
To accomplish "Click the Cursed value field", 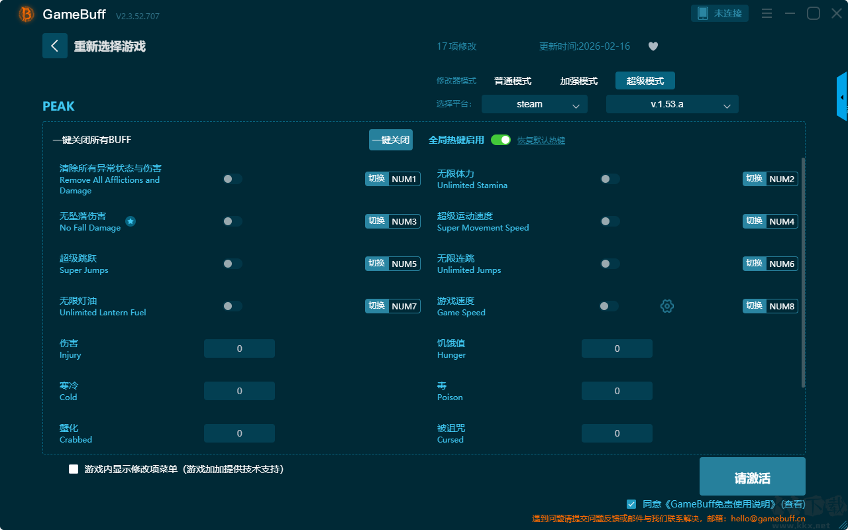I will [617, 433].
